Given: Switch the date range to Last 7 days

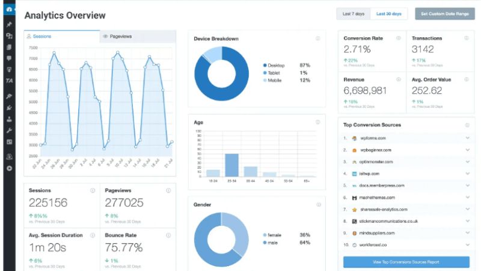Looking at the screenshot, I should (353, 13).
